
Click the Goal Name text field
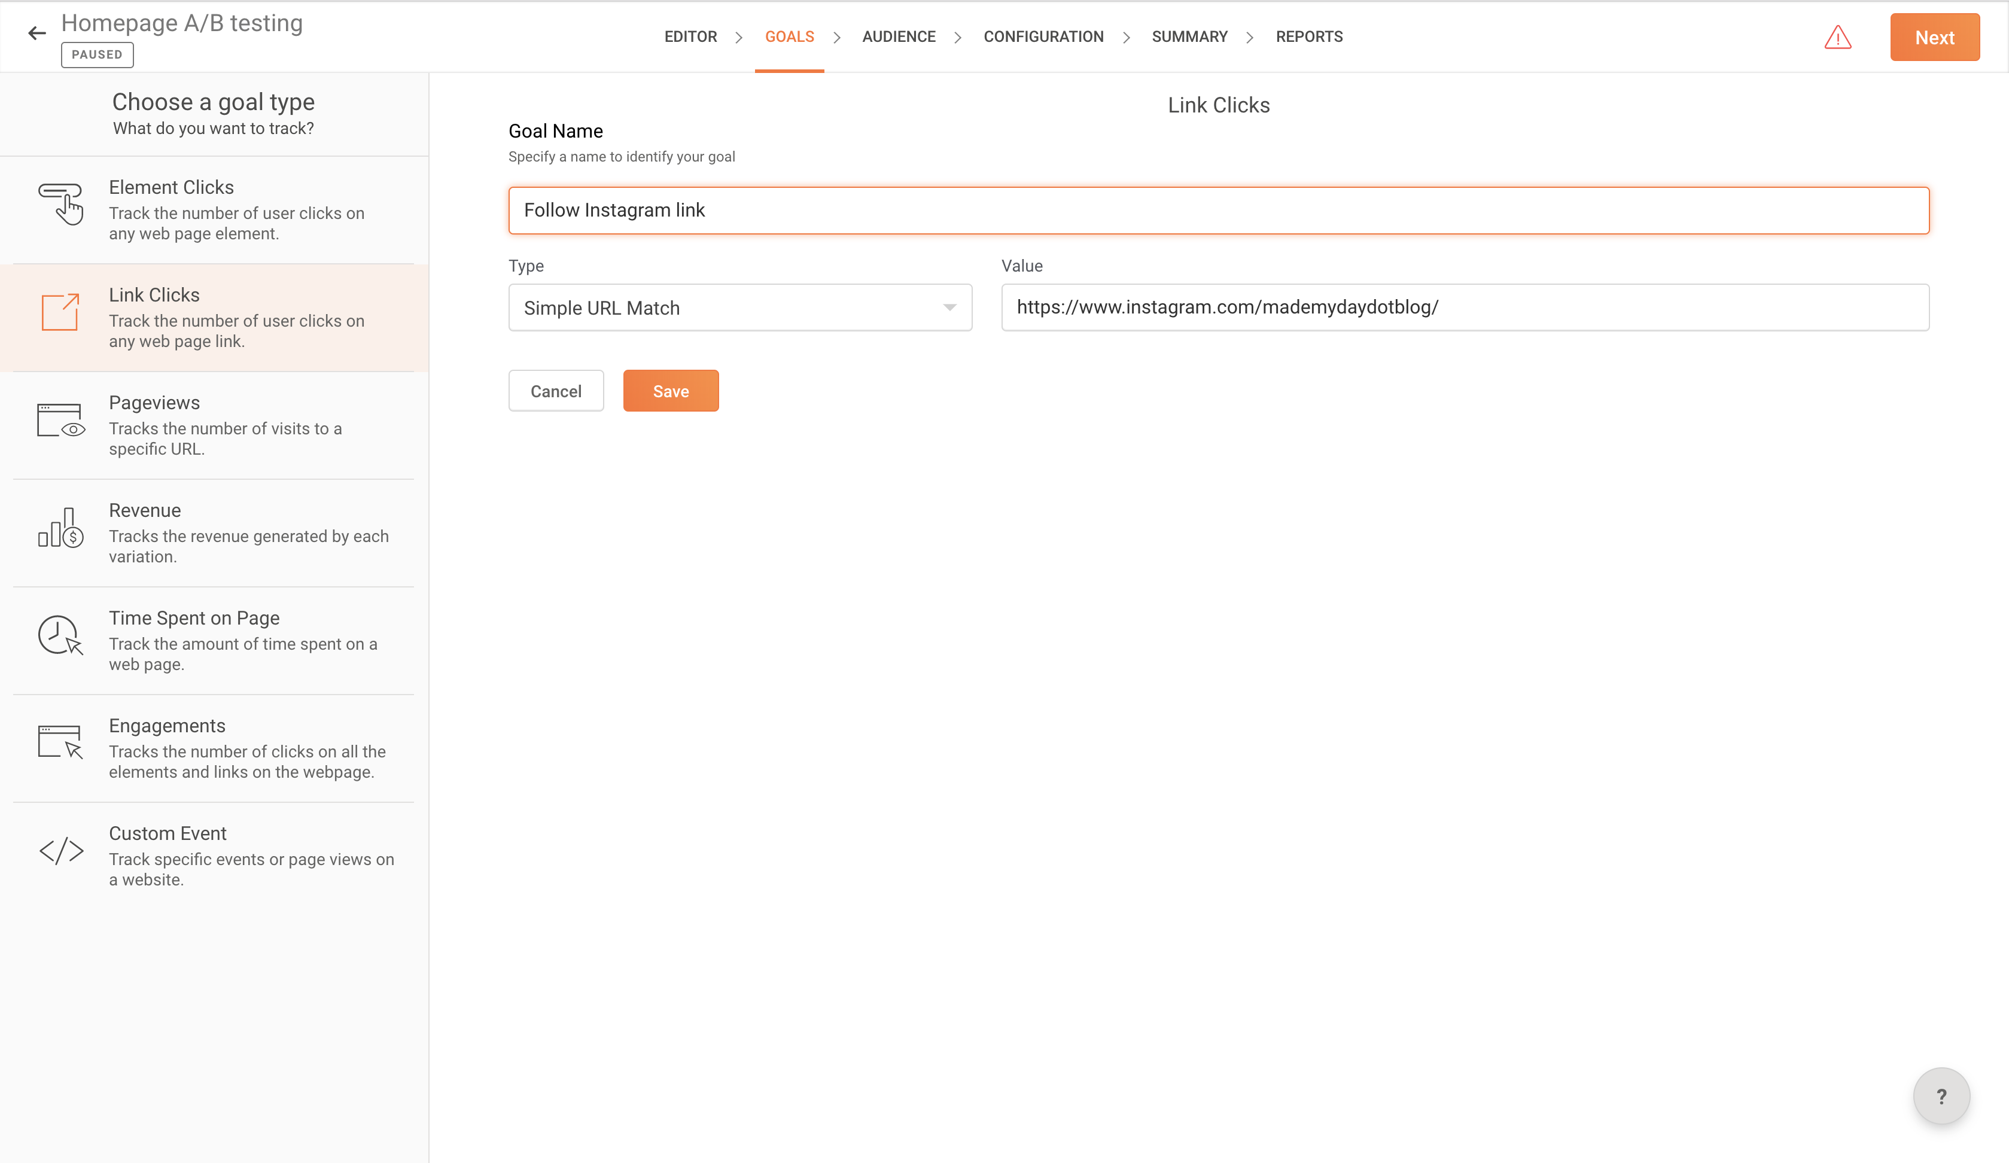click(1218, 211)
